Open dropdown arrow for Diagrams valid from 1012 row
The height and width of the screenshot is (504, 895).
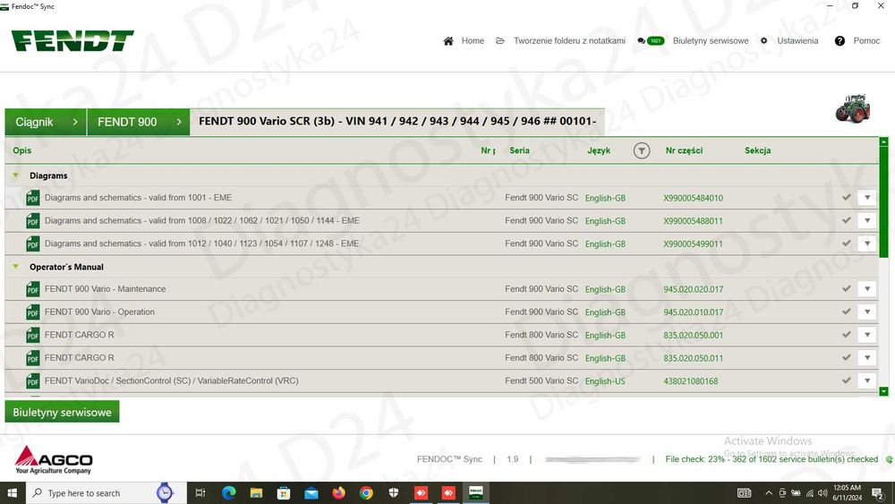click(x=867, y=243)
